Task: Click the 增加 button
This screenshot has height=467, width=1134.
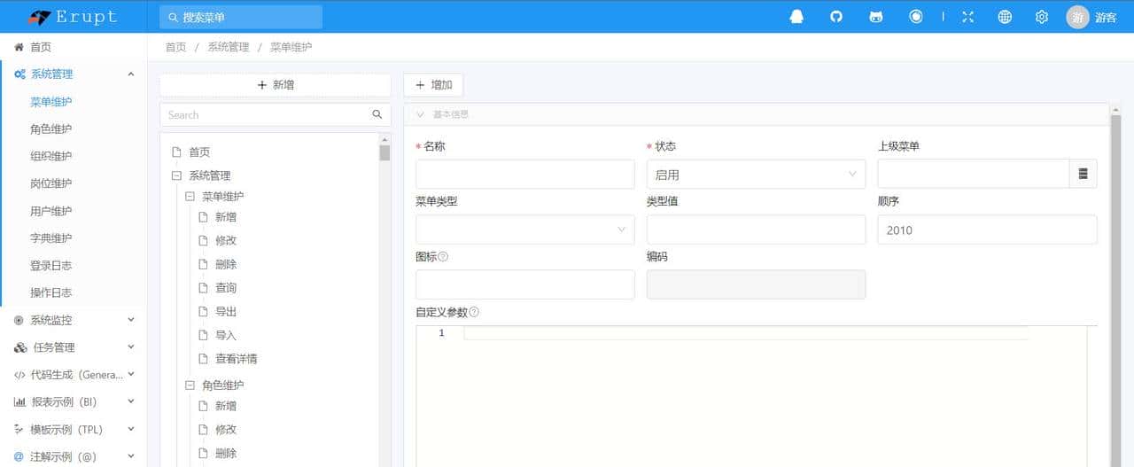Action: click(x=433, y=85)
